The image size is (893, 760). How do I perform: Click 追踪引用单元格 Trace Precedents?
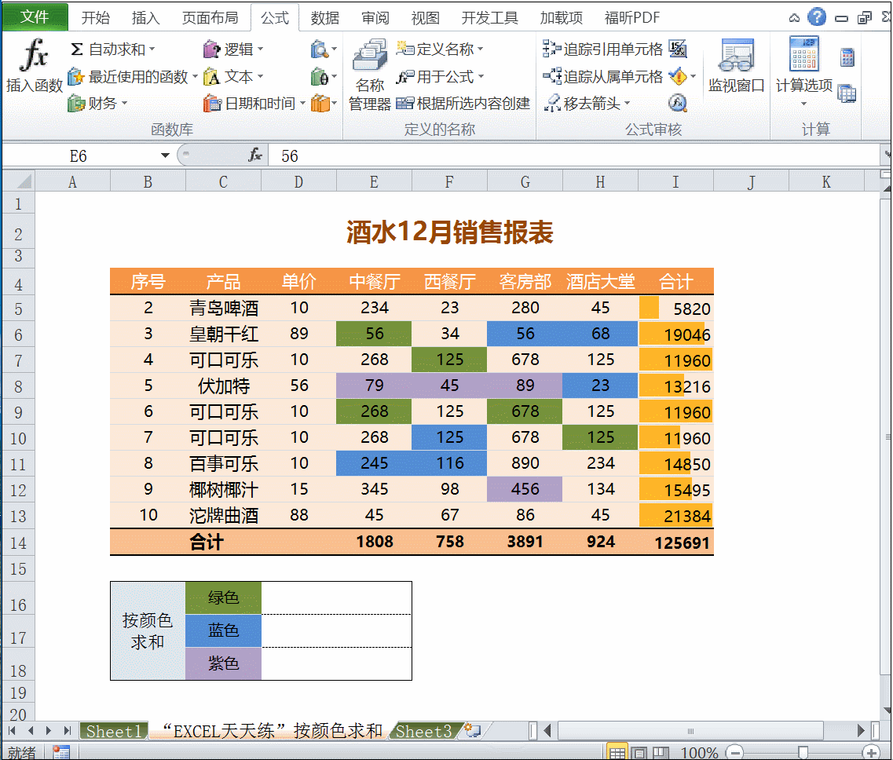[602, 49]
